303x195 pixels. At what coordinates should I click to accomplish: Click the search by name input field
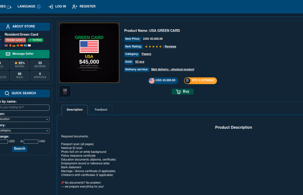(25, 108)
